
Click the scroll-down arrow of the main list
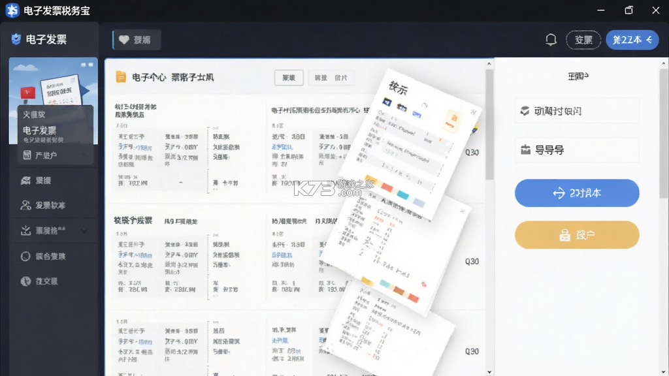click(x=489, y=371)
